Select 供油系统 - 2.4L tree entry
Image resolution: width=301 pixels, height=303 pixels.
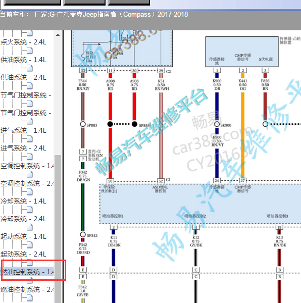23,77
